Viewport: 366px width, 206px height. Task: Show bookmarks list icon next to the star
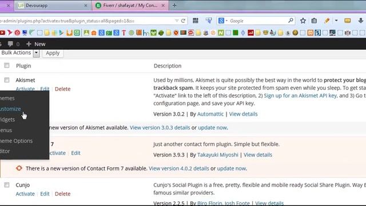click(314, 21)
